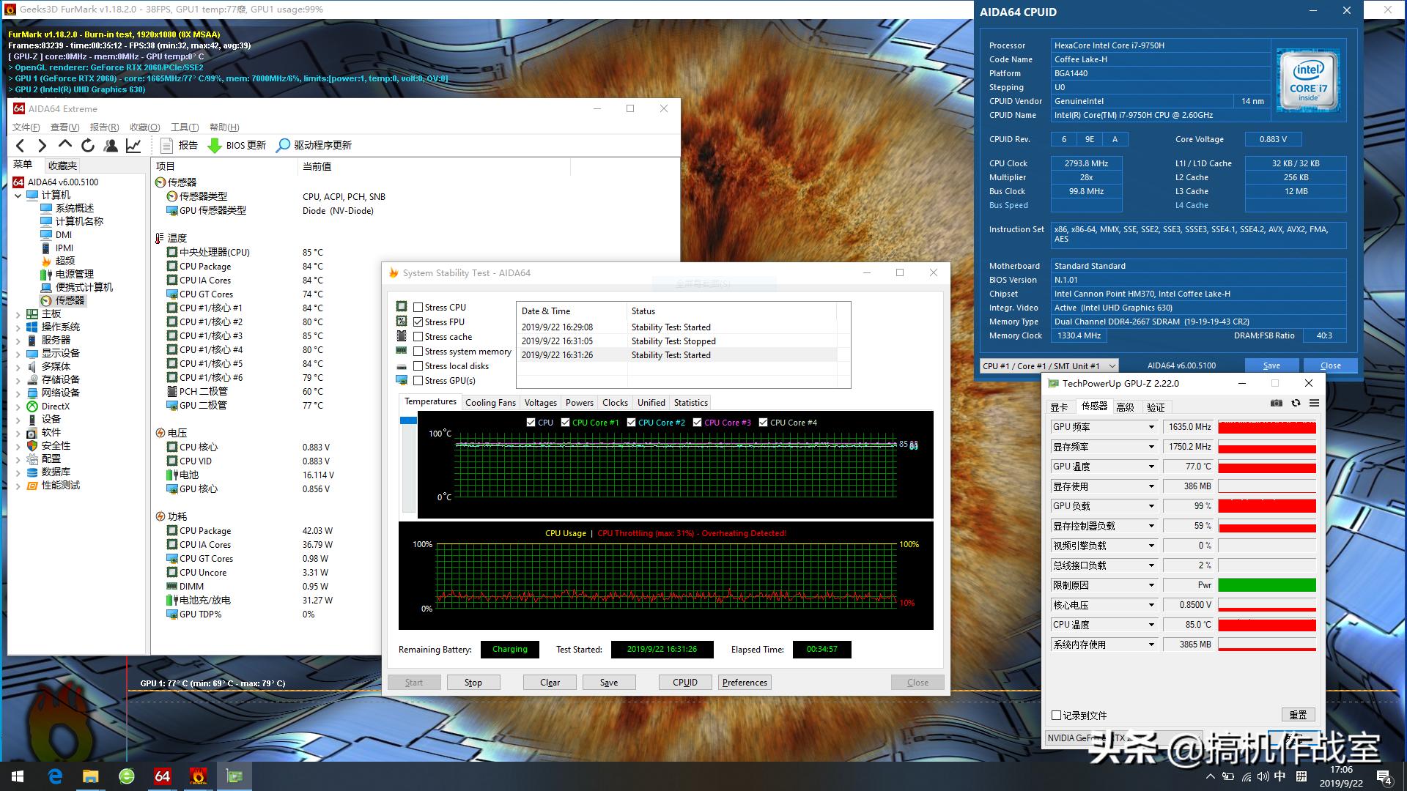This screenshot has height=791, width=1407.
Task: Open FurMark from the Windows taskbar
Action: point(198,776)
